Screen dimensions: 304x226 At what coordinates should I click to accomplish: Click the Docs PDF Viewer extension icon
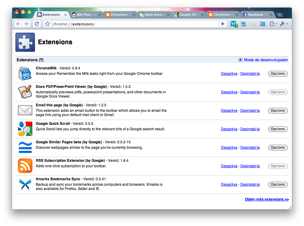click(25, 92)
